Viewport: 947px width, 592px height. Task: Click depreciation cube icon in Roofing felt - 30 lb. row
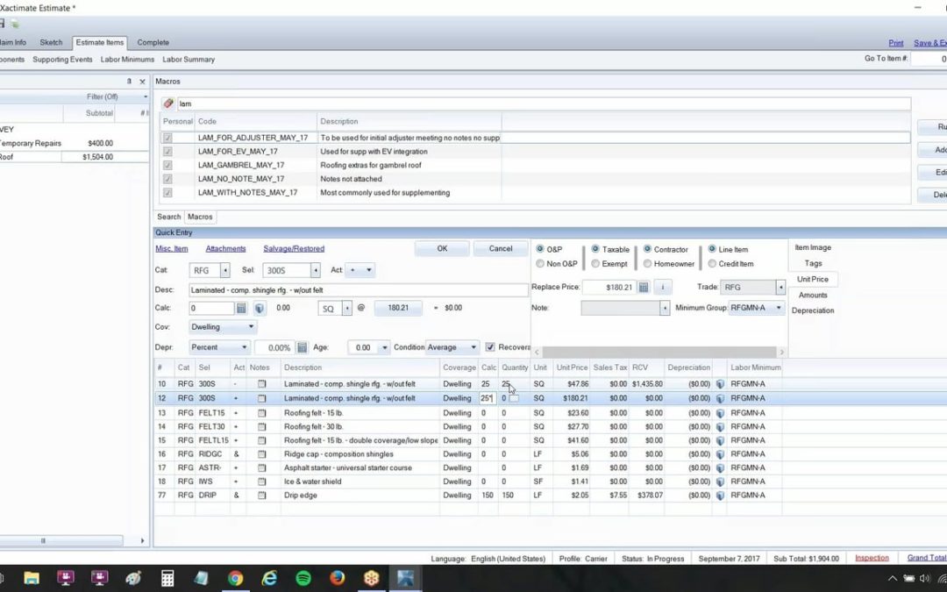[x=720, y=427]
